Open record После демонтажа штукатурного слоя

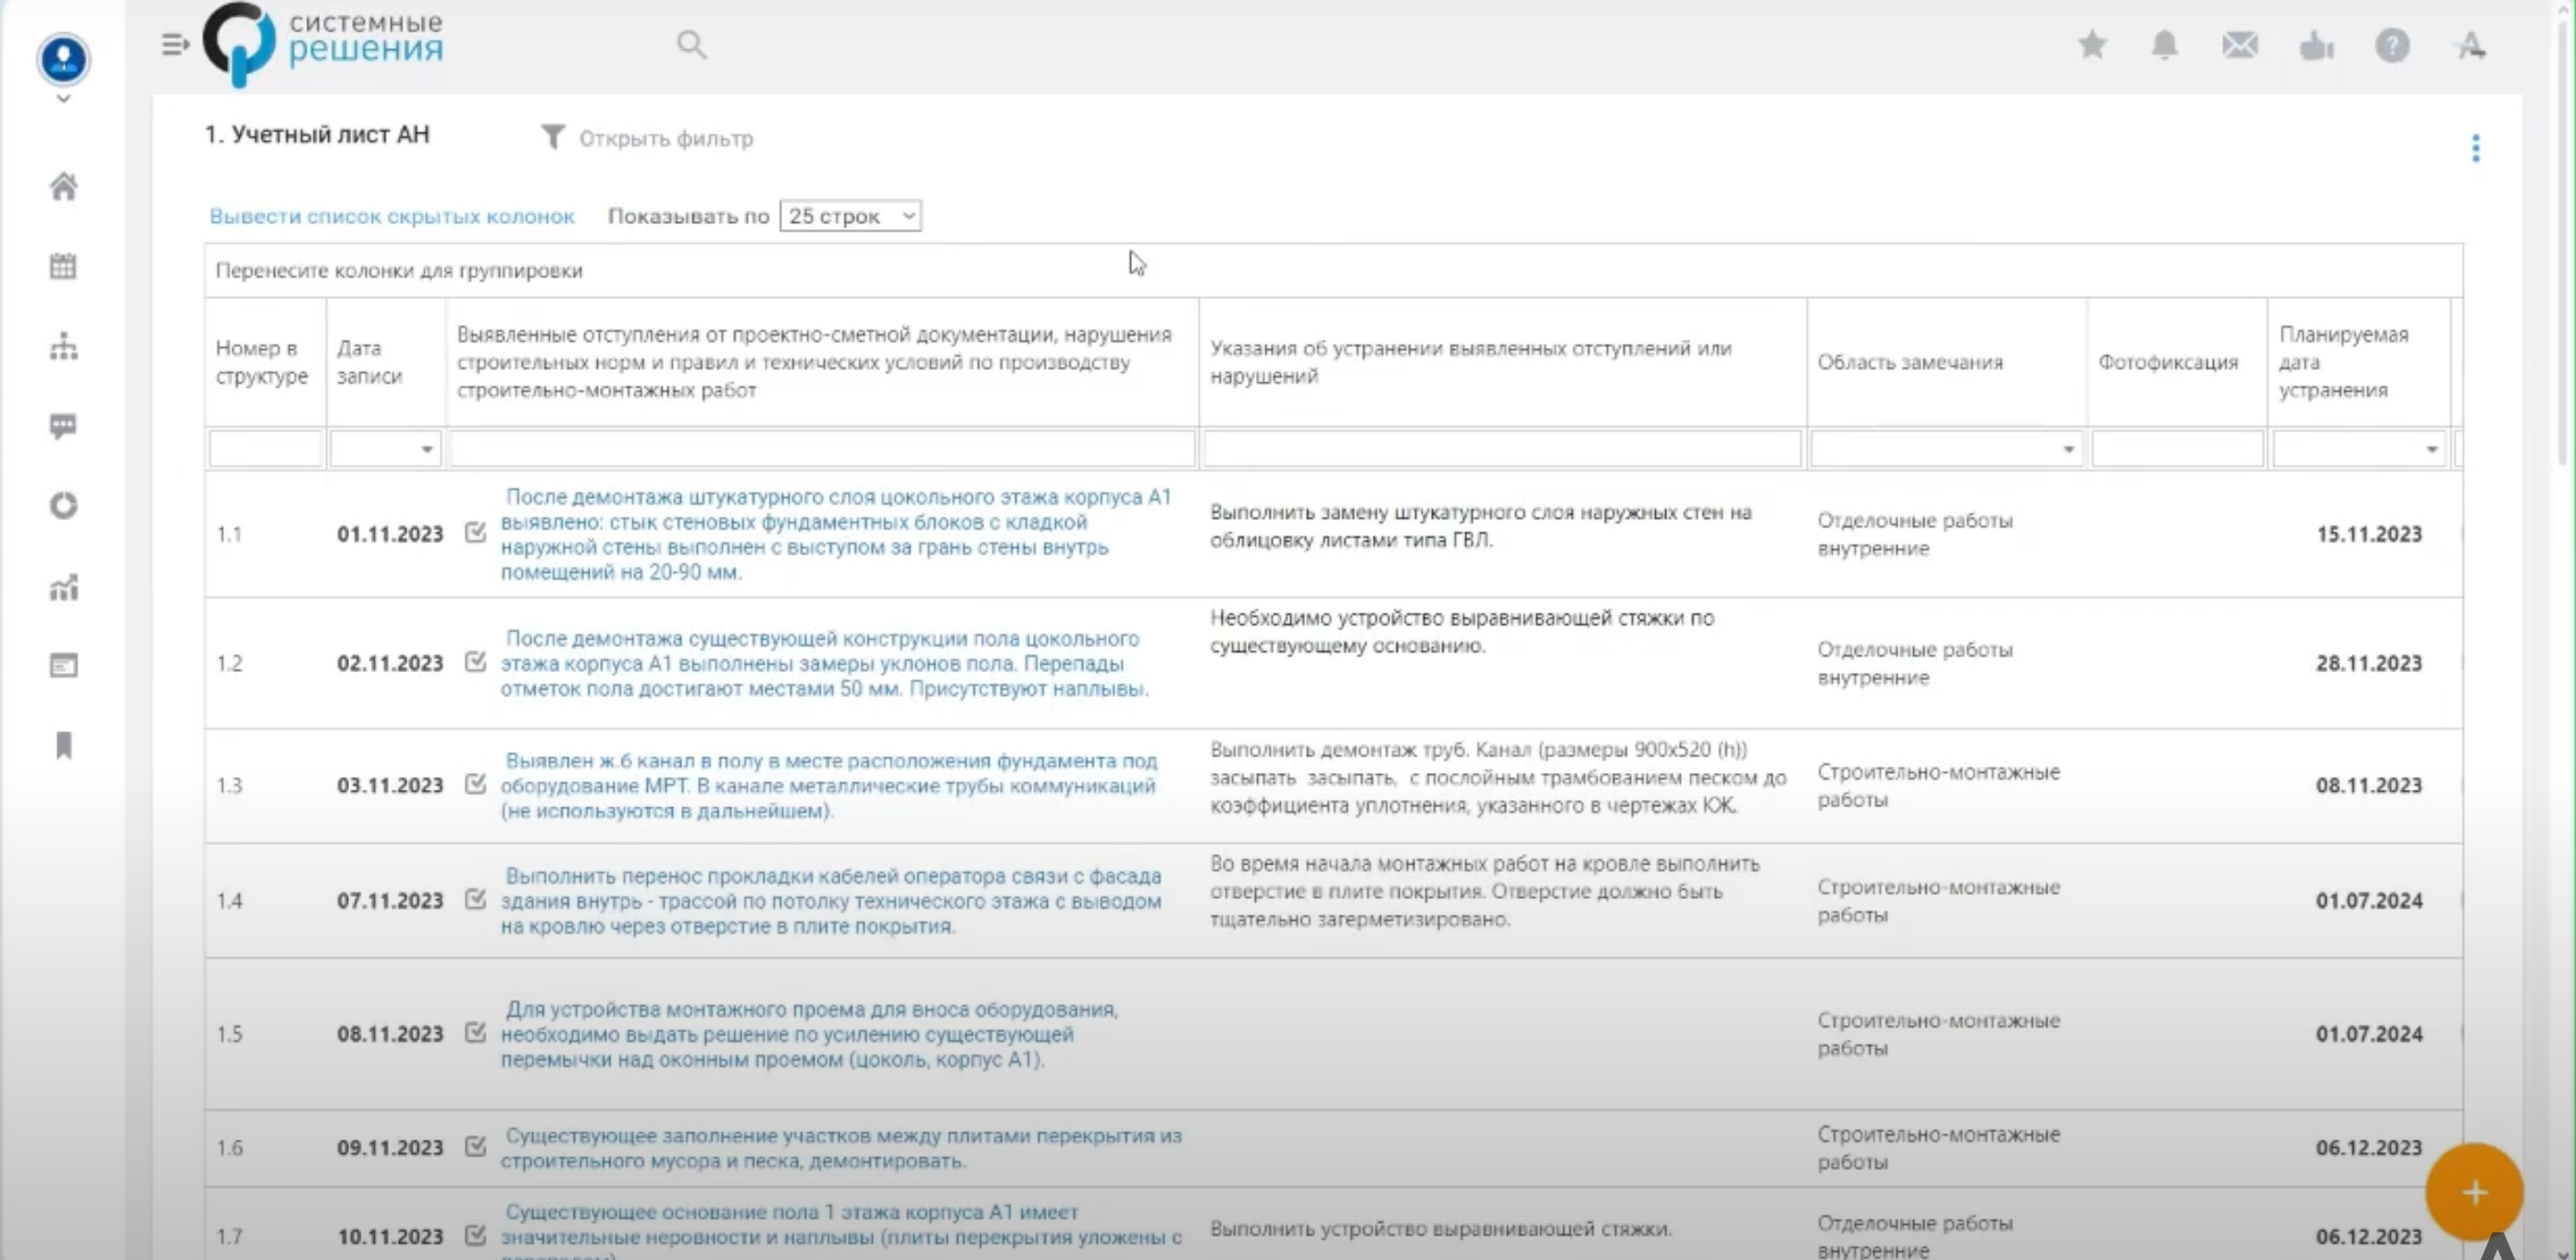[x=836, y=534]
